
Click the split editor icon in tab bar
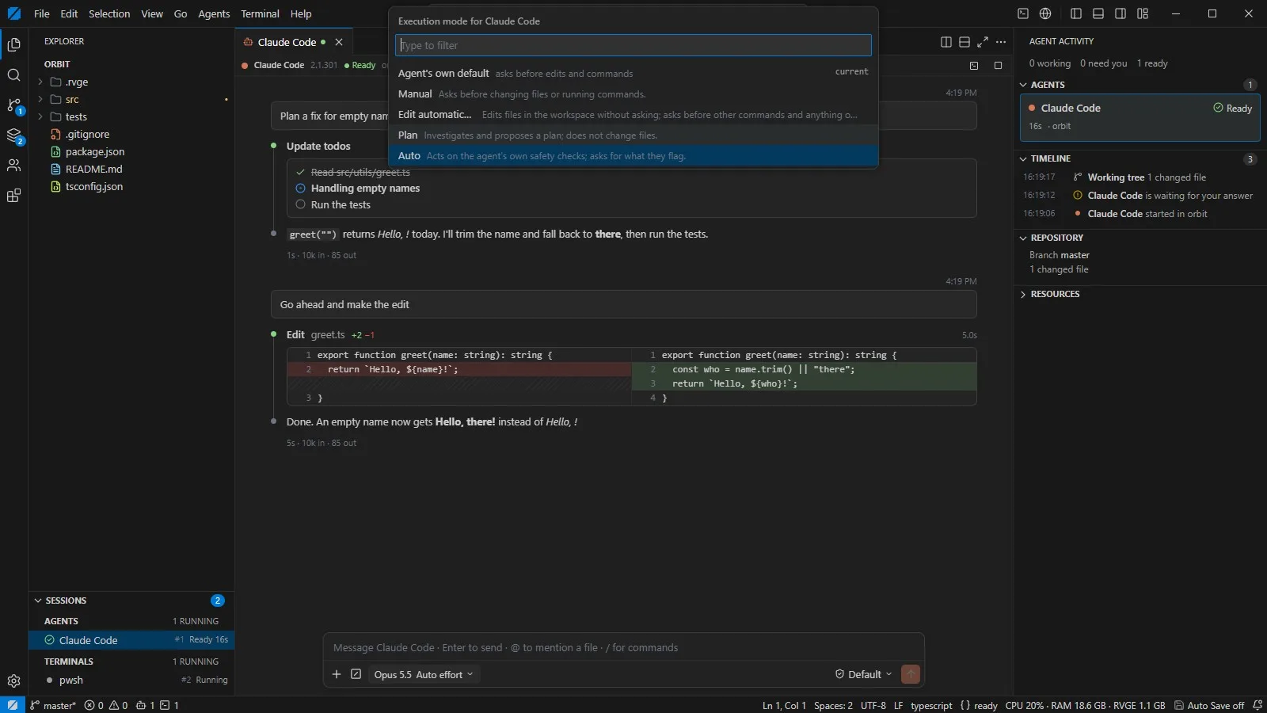[945, 42]
